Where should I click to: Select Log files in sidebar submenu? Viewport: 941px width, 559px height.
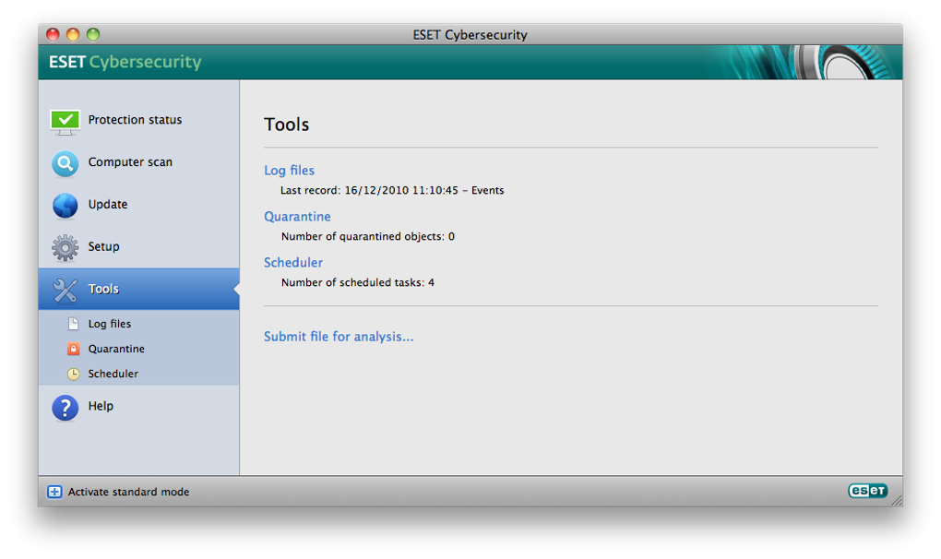[x=109, y=324]
